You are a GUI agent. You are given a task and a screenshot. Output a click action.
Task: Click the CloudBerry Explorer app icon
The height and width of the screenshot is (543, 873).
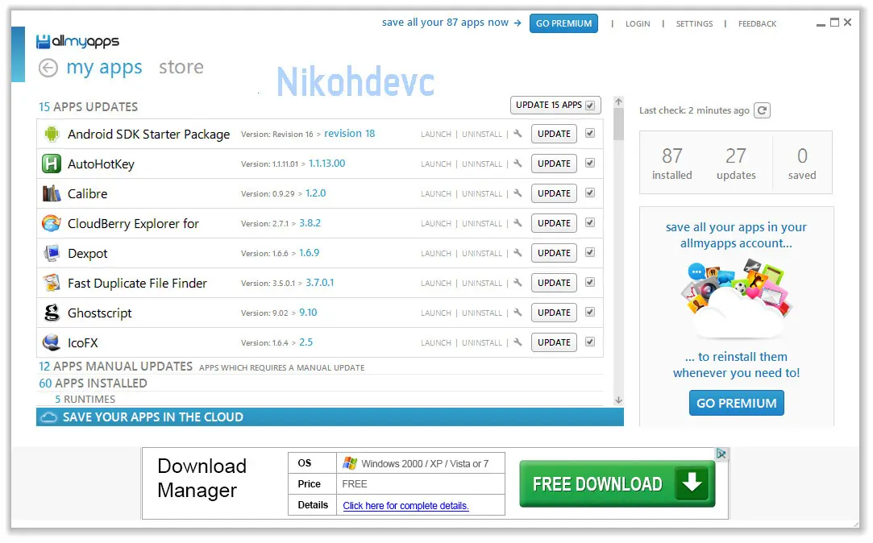tap(52, 224)
